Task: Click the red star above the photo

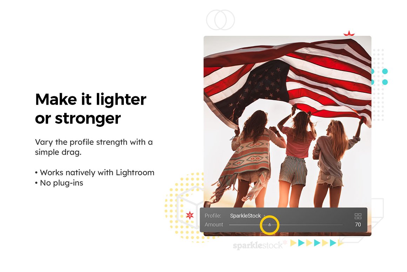Action: pos(349,33)
